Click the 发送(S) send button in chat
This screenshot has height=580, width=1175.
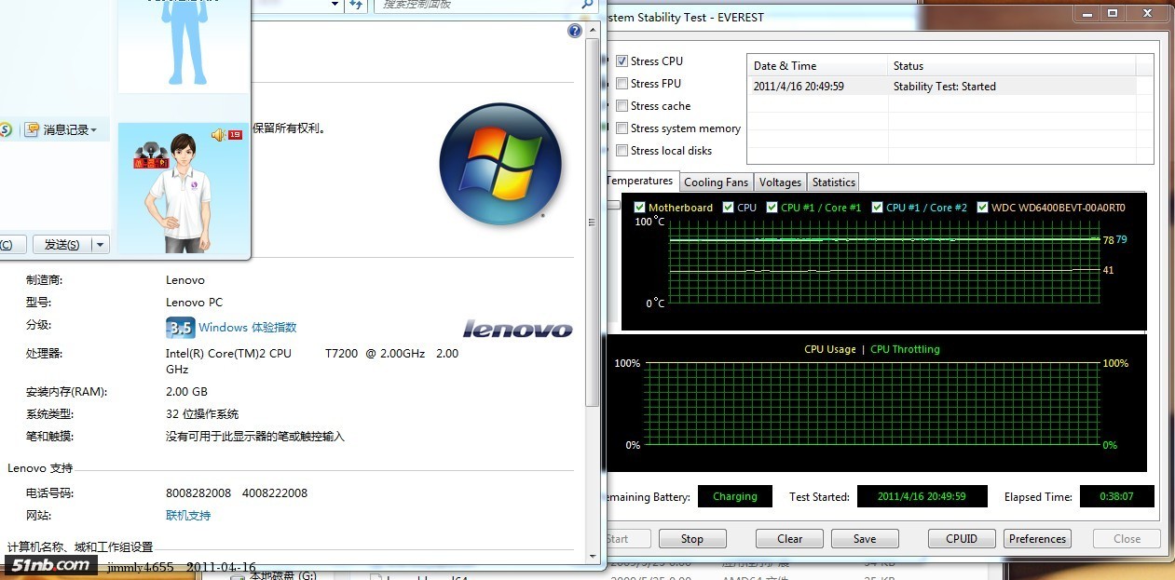[x=61, y=245]
